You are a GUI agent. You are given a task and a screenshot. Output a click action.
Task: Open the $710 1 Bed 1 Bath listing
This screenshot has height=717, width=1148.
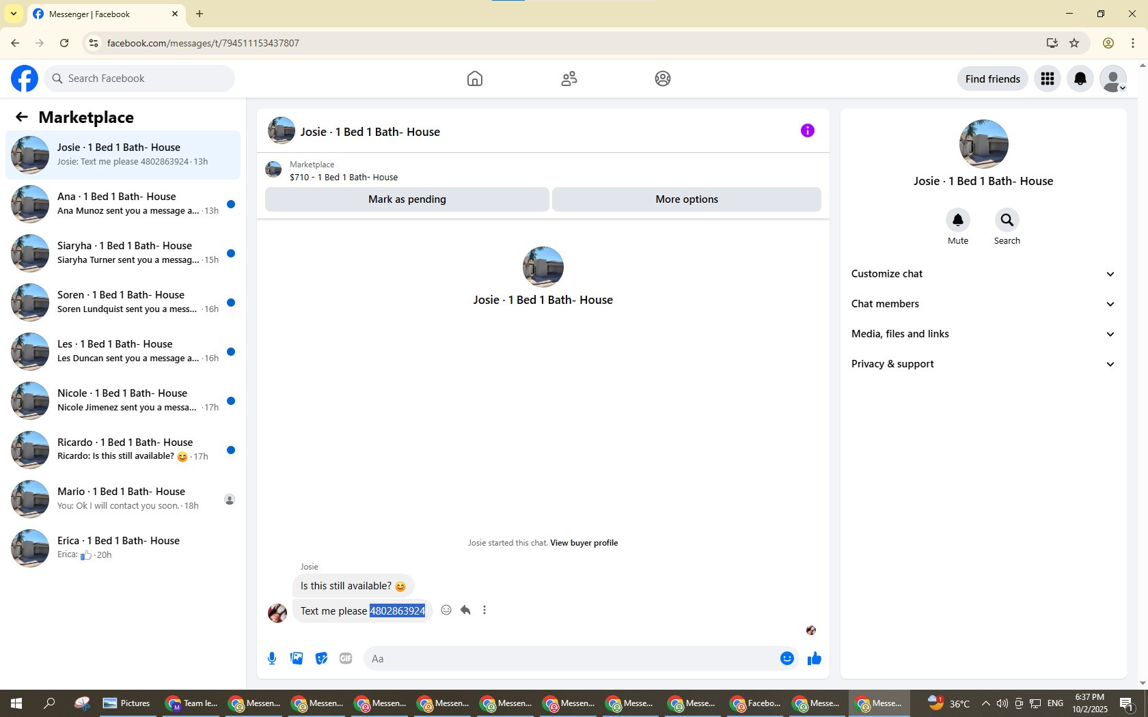coord(344,177)
